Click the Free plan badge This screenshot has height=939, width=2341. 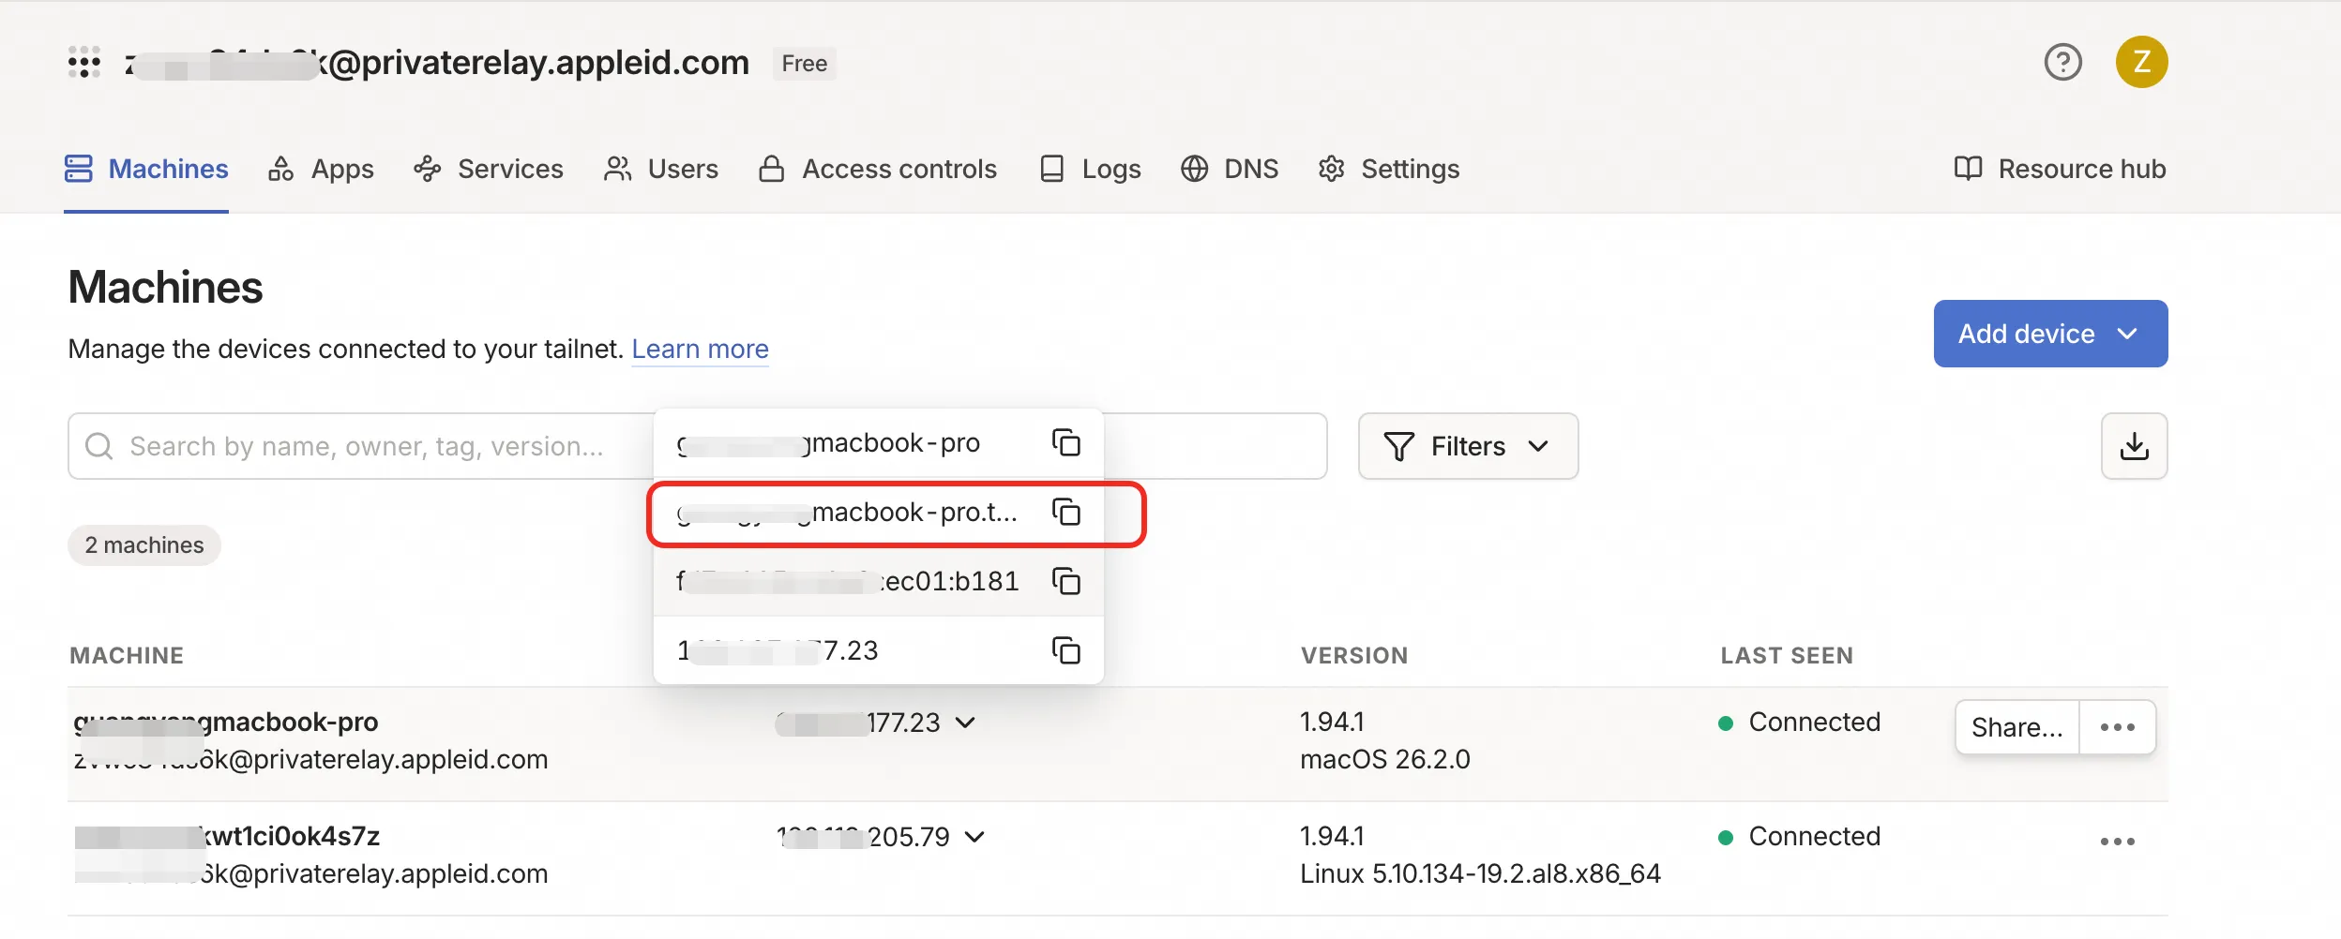pyautogui.click(x=804, y=63)
